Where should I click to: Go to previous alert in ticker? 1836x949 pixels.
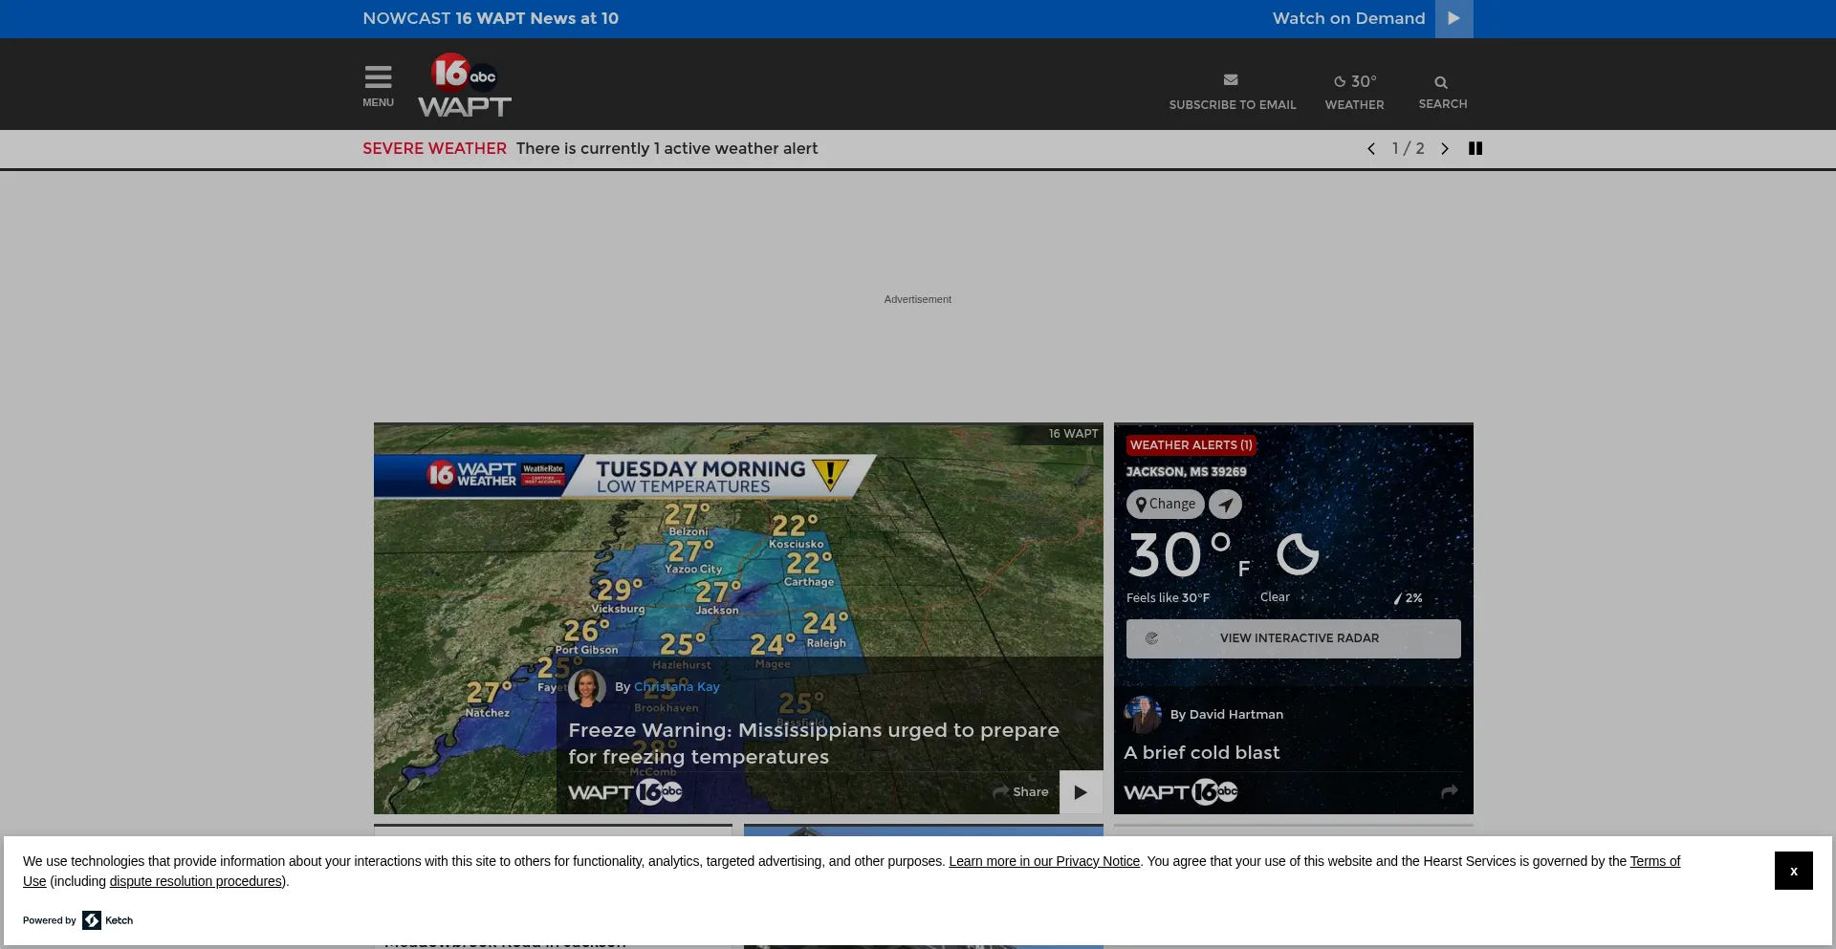[1371, 149]
